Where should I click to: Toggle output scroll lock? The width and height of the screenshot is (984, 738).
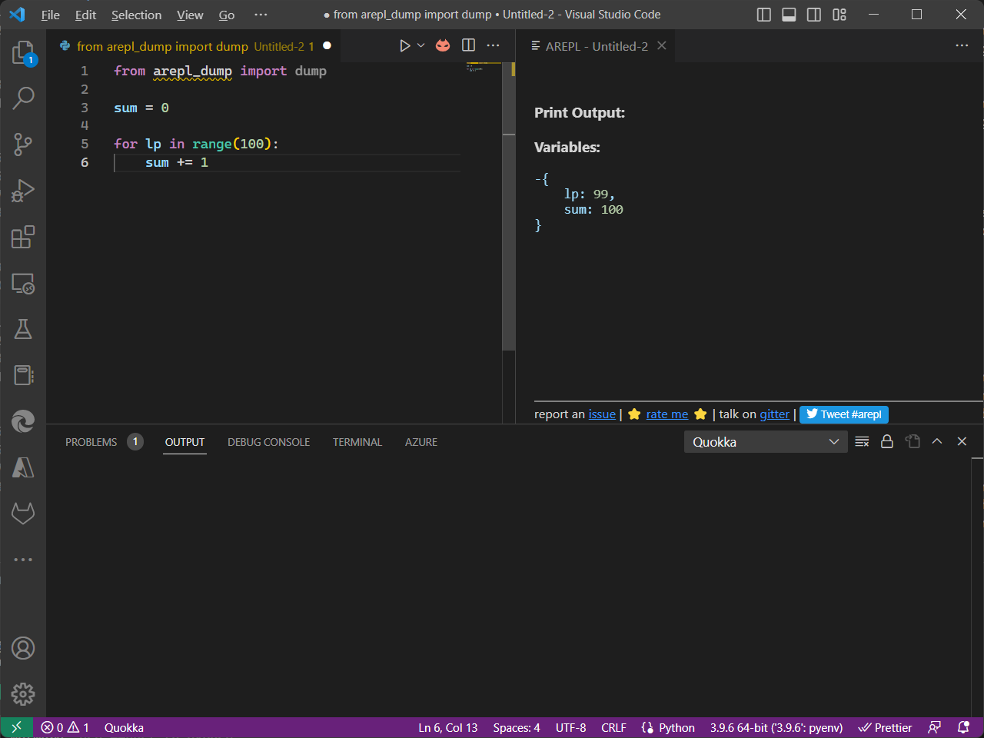coord(887,441)
